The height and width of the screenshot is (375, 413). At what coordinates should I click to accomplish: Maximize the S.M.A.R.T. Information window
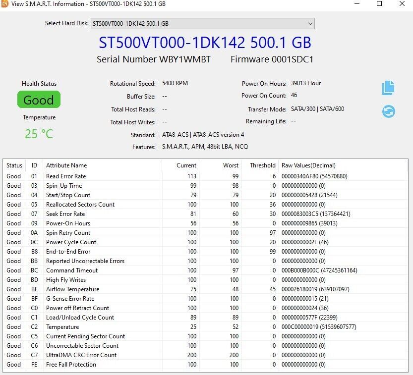click(379, 3)
